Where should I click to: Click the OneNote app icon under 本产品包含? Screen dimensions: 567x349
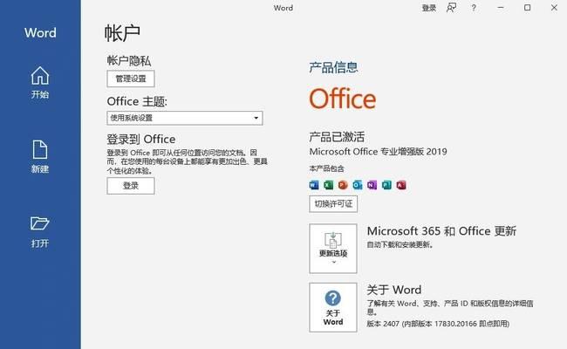(372, 185)
